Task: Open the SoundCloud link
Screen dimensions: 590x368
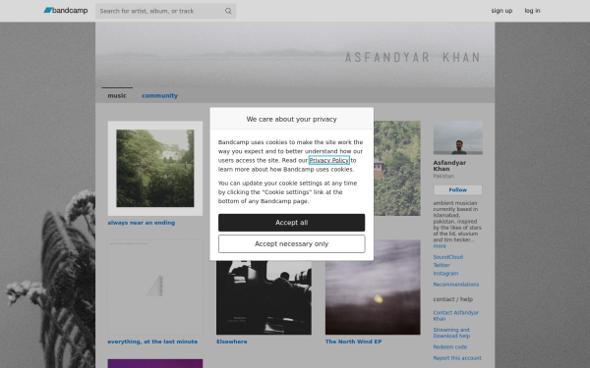Action: tap(447, 257)
